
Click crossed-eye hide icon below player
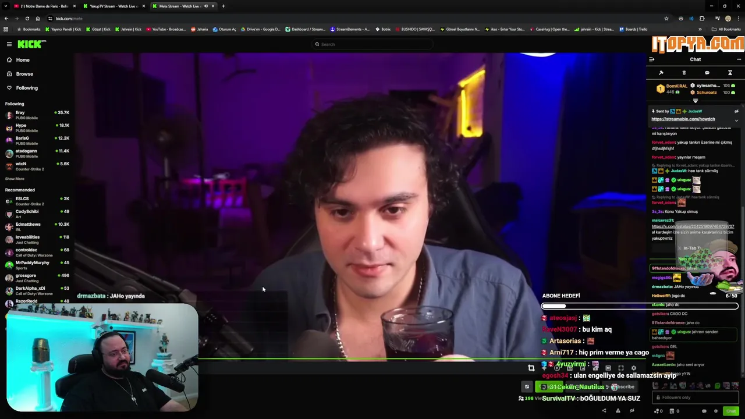click(x=632, y=411)
